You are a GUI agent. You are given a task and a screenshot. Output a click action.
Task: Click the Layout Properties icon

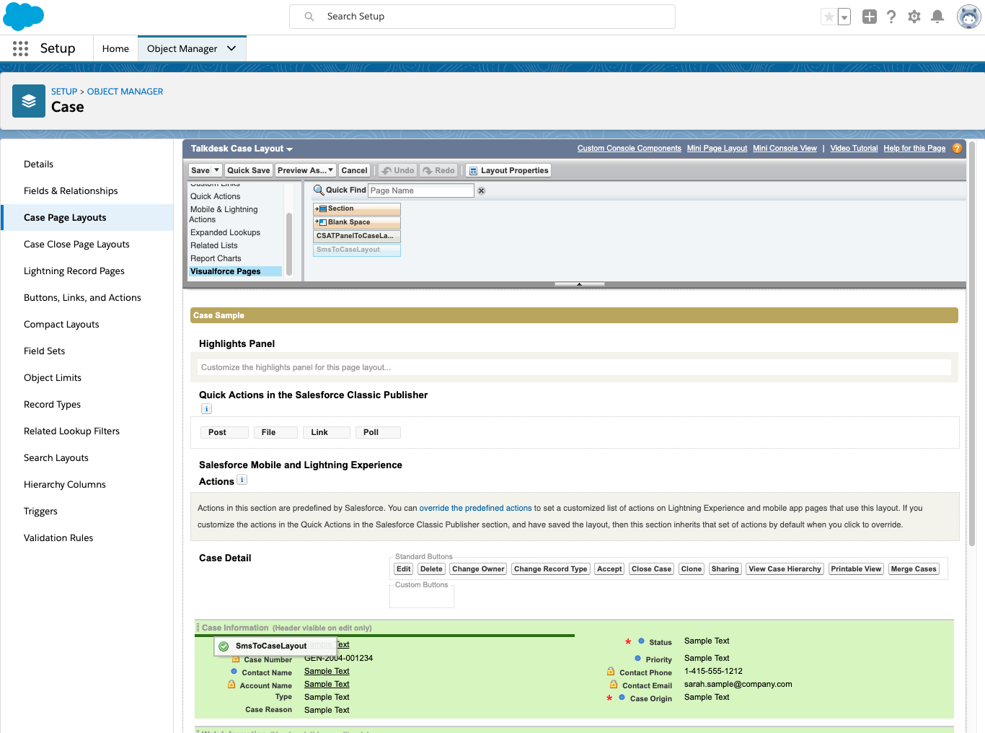(x=473, y=171)
